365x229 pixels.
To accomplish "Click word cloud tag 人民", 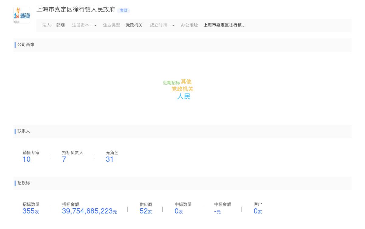I will point(184,97).
